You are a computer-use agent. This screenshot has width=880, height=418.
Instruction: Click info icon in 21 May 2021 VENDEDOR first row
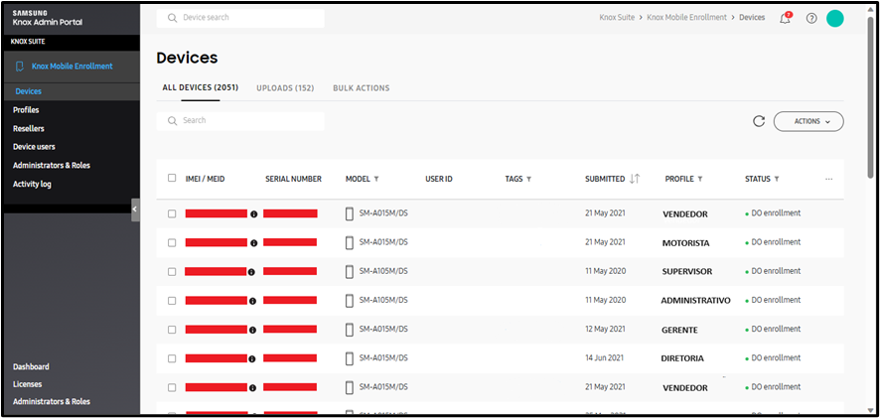[253, 213]
